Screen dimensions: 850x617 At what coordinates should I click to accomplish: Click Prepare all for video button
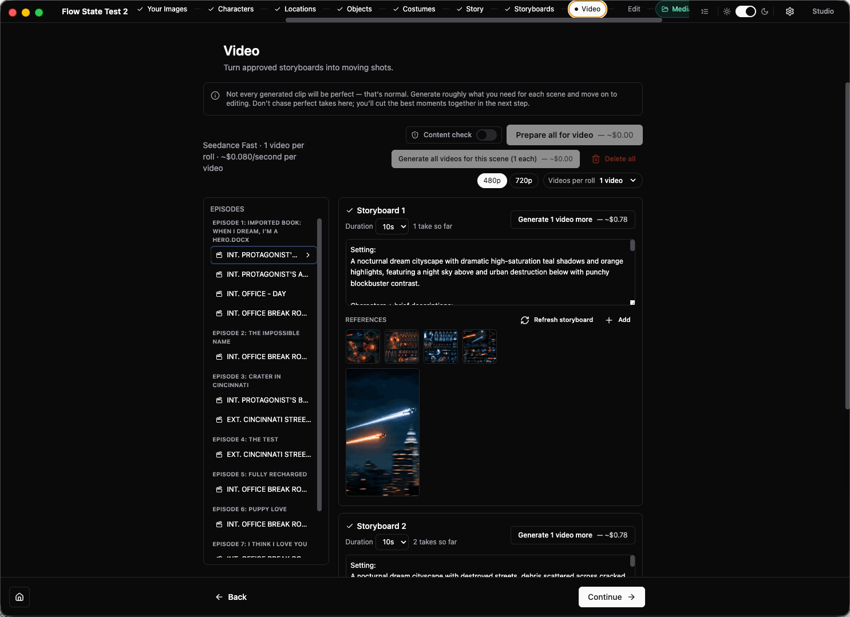(x=575, y=135)
